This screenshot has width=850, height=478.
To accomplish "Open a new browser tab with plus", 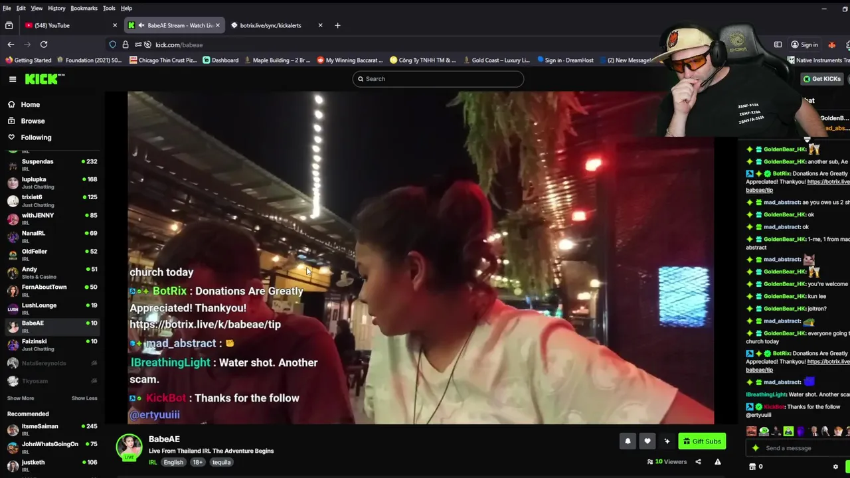I will coord(337,25).
